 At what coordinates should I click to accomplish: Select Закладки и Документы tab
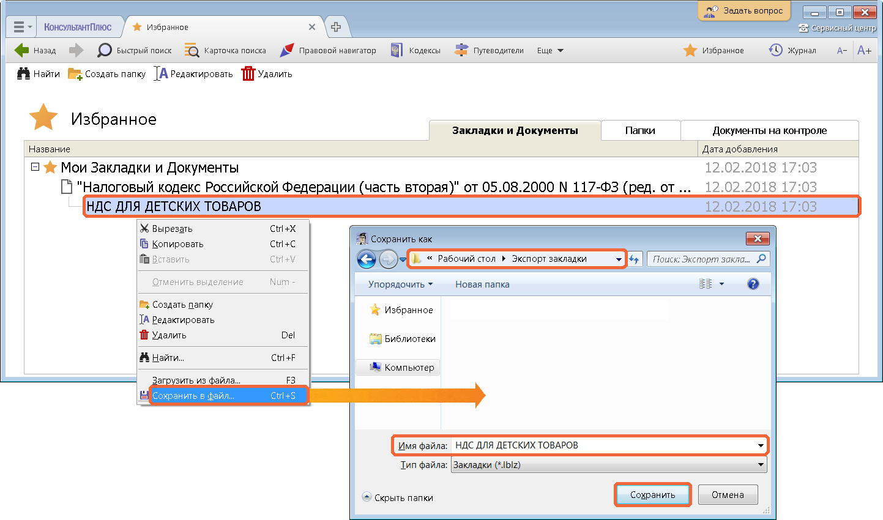[x=515, y=130]
